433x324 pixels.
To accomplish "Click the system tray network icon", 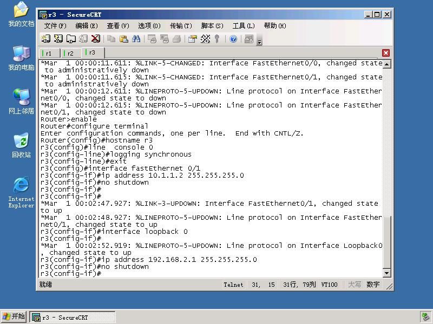I will pyautogui.click(x=425, y=317).
